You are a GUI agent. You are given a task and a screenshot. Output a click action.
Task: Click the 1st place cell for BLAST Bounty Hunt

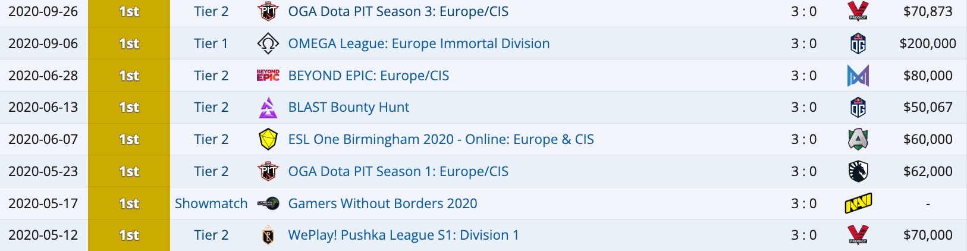(x=129, y=107)
